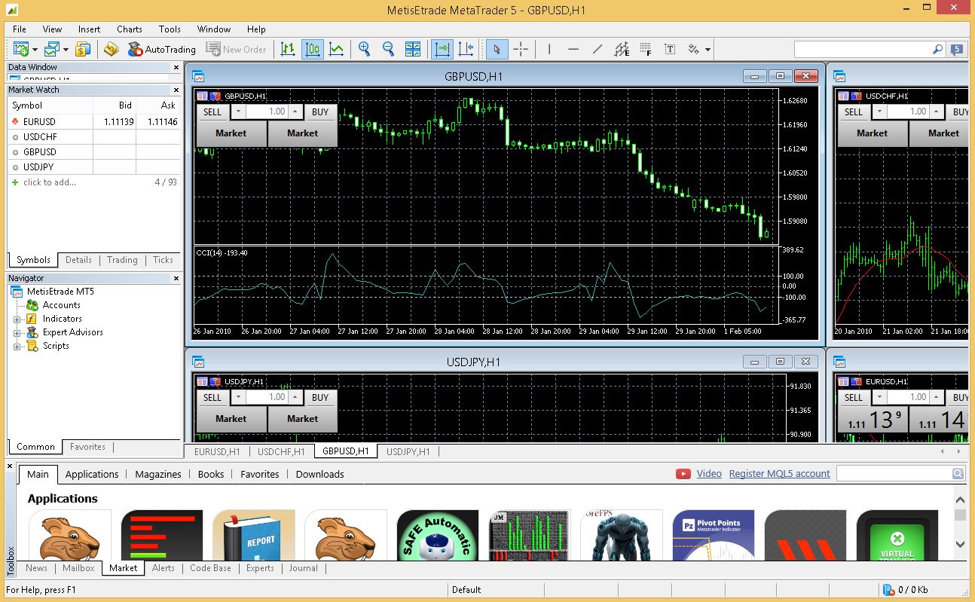The image size is (975, 602).
Task: Switch to Ticks tab in Market Watch
Action: click(x=163, y=260)
